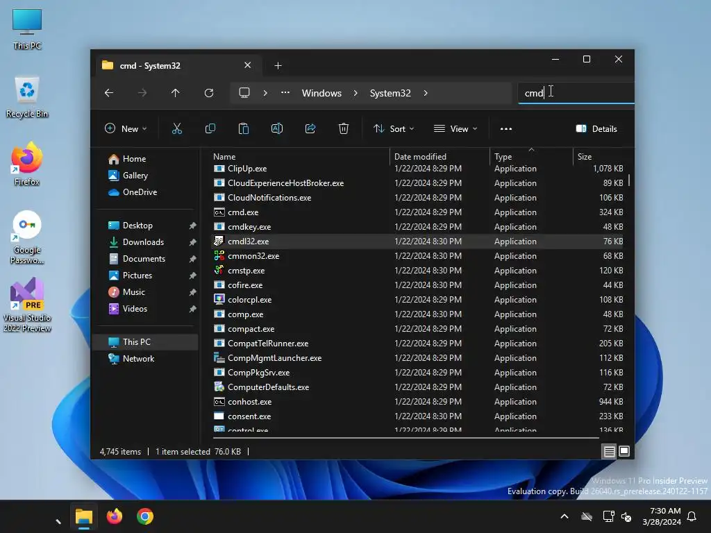Click the Rename icon in toolbar
The image size is (711, 533).
click(277, 128)
